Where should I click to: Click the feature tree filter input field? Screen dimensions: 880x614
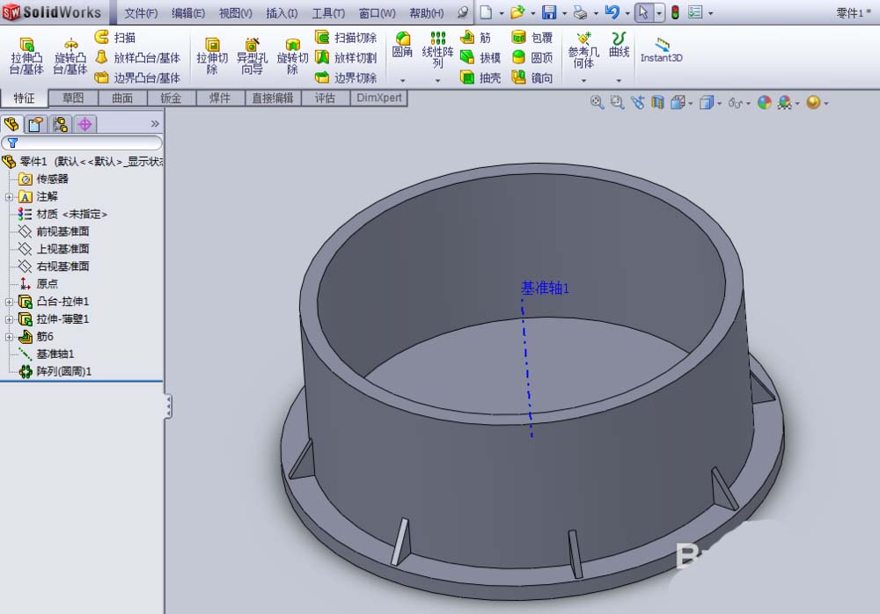click(82, 143)
